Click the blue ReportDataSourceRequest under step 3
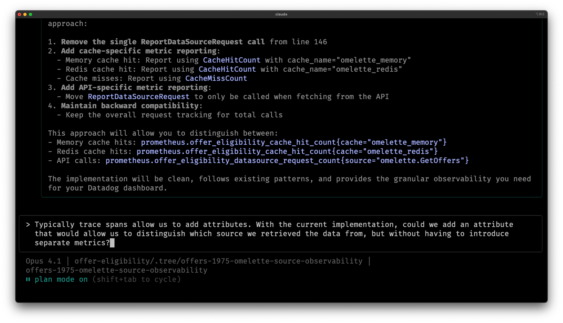Image resolution: width=563 pixels, height=323 pixels. click(x=139, y=97)
